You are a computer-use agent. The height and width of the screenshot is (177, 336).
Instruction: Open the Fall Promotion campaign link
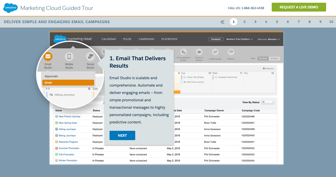(x=67, y=154)
